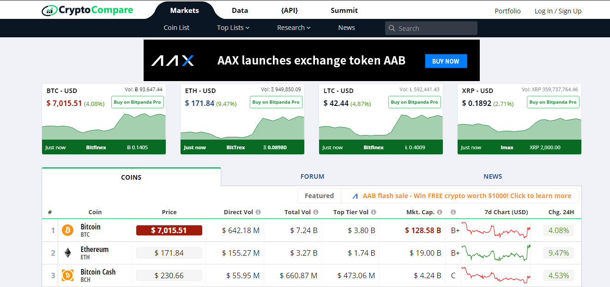Click the CryptoCompare logo
Image resolution: width=610 pixels, height=287 pixels.
87,10
